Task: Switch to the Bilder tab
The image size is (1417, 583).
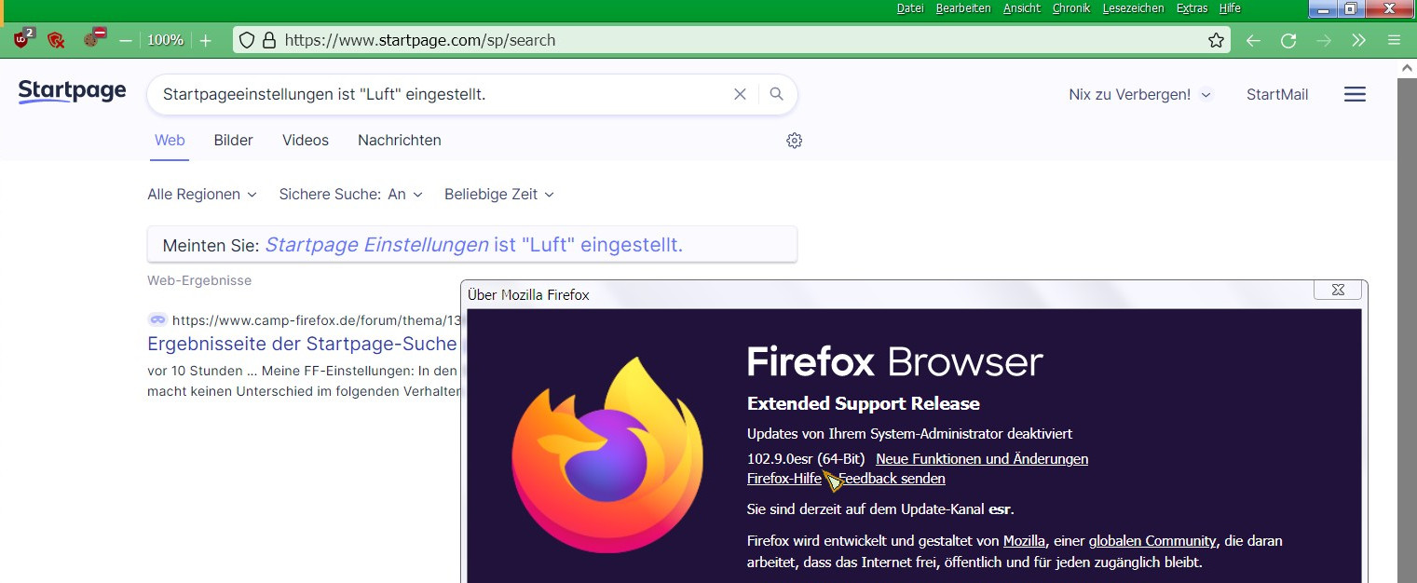Action: [233, 141]
